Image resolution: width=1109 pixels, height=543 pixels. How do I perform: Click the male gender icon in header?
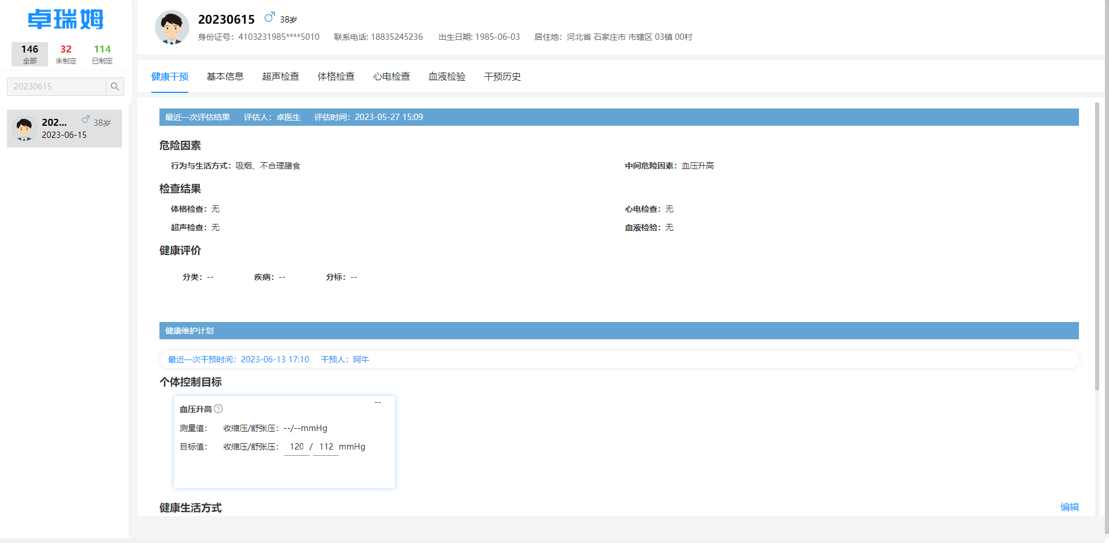(269, 17)
